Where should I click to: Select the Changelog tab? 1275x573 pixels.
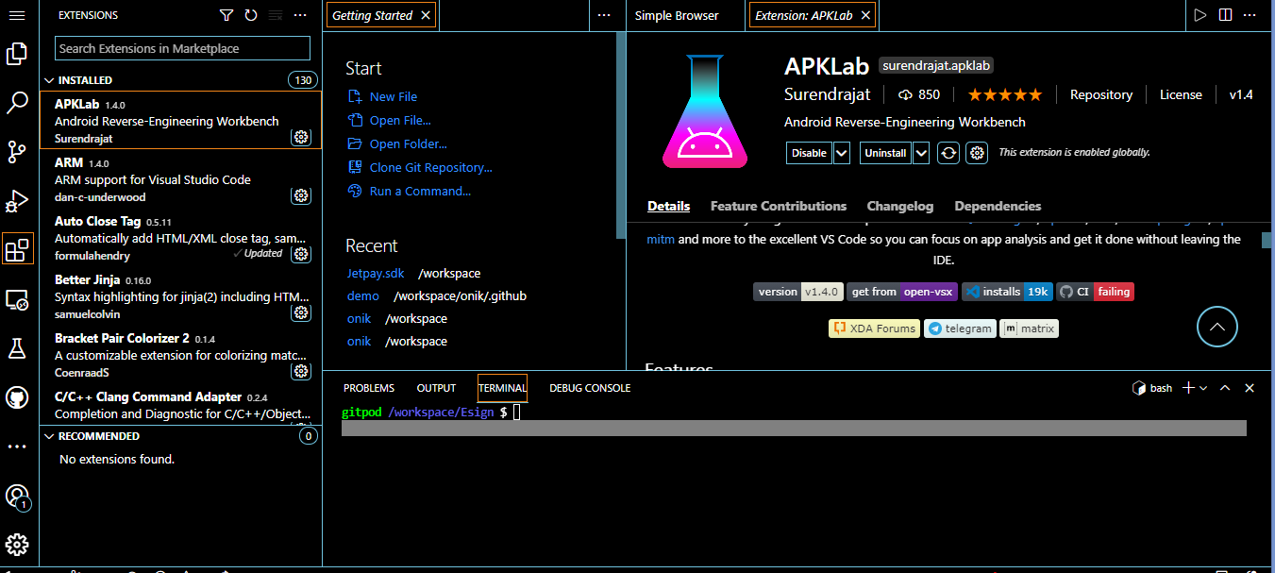click(900, 206)
